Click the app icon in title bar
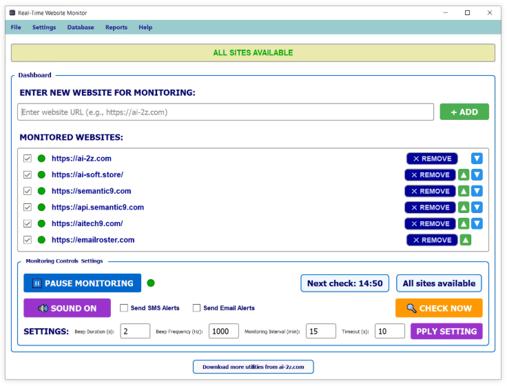The image size is (507, 386). coord(12,13)
